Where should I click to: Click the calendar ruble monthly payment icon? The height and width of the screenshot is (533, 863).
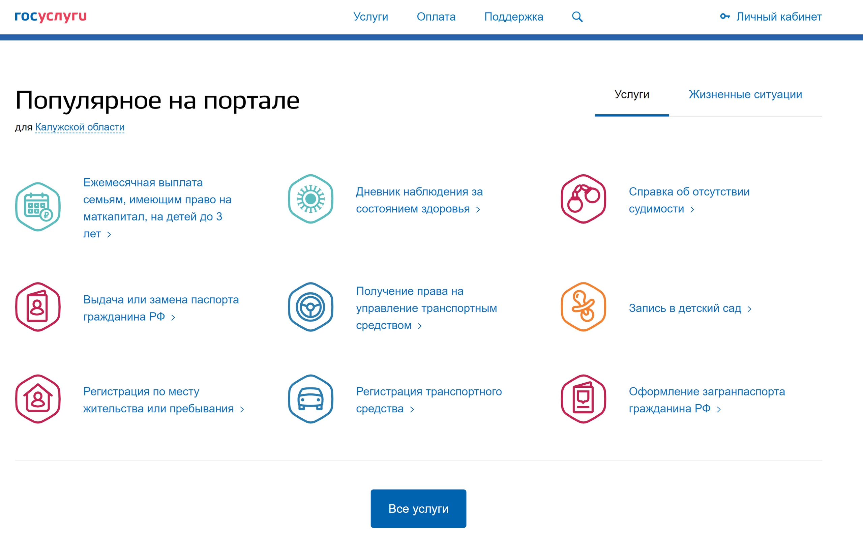point(38,207)
